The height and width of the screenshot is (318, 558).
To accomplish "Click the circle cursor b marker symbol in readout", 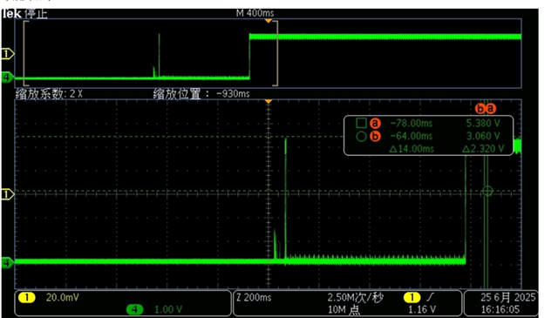I will coord(361,136).
